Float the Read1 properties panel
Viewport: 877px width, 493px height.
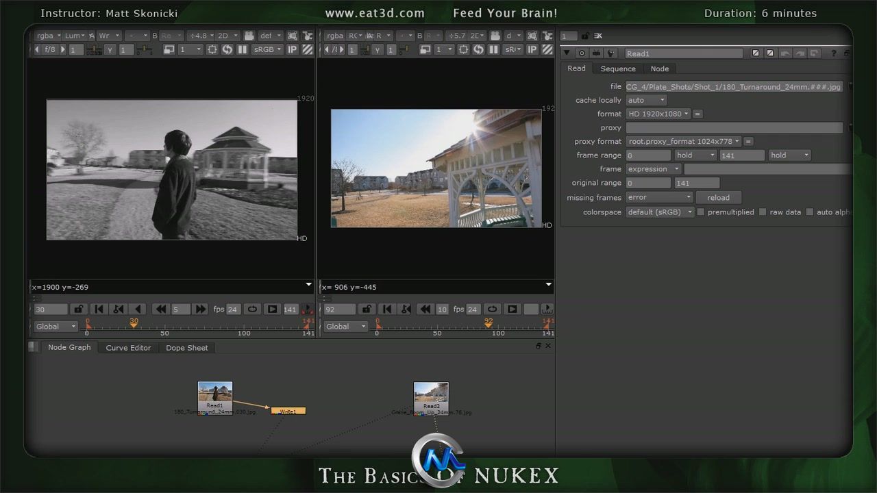pyautogui.click(x=847, y=53)
